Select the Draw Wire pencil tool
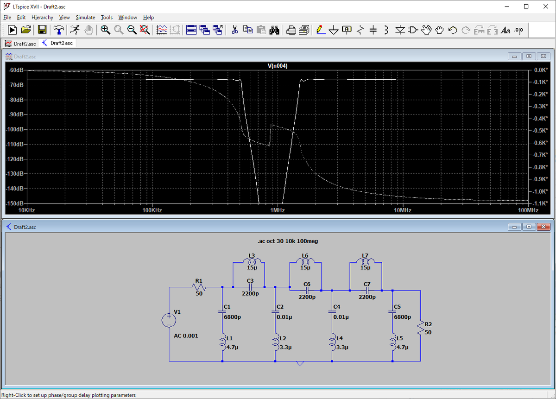Screen dimensions: 556x399 (x=321, y=30)
